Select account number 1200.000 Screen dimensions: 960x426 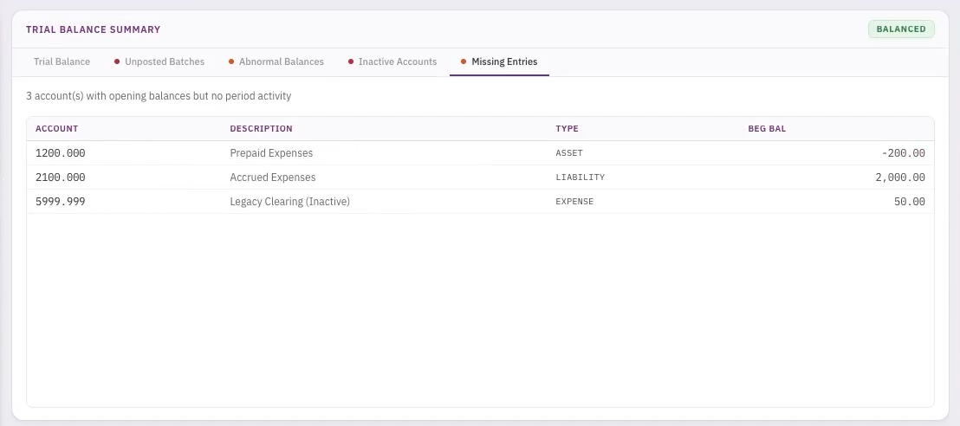61,153
